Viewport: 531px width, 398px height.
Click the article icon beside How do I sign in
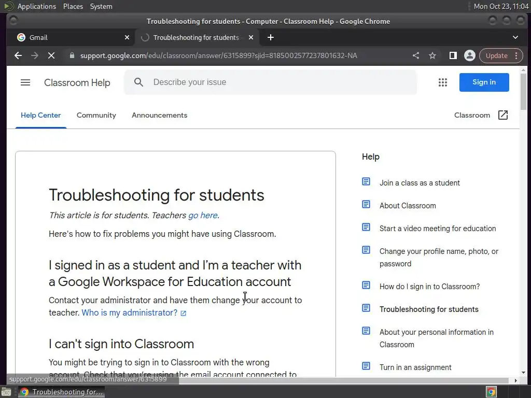coord(366,286)
